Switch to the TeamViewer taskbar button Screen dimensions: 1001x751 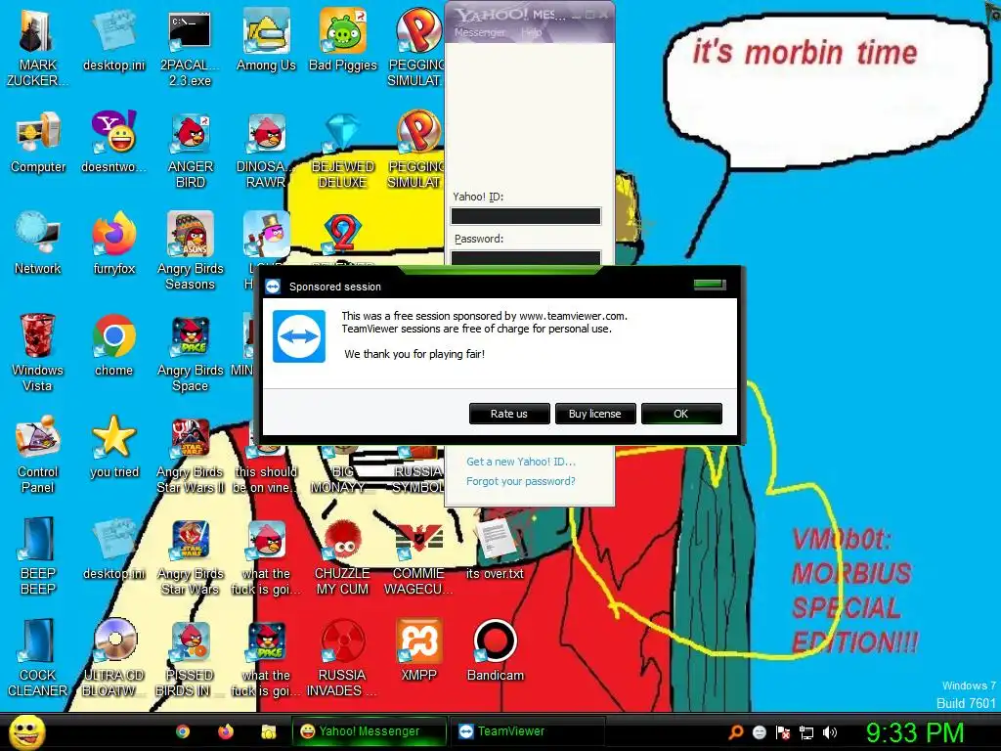[528, 730]
